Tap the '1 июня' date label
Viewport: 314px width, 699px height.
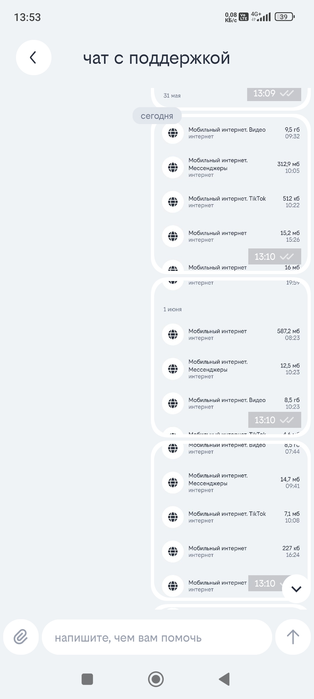click(x=172, y=309)
